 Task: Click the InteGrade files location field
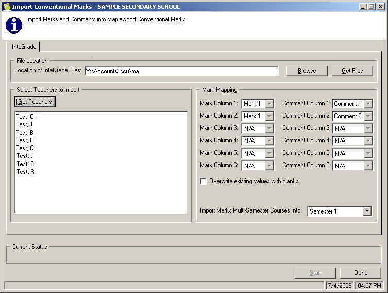click(x=181, y=71)
